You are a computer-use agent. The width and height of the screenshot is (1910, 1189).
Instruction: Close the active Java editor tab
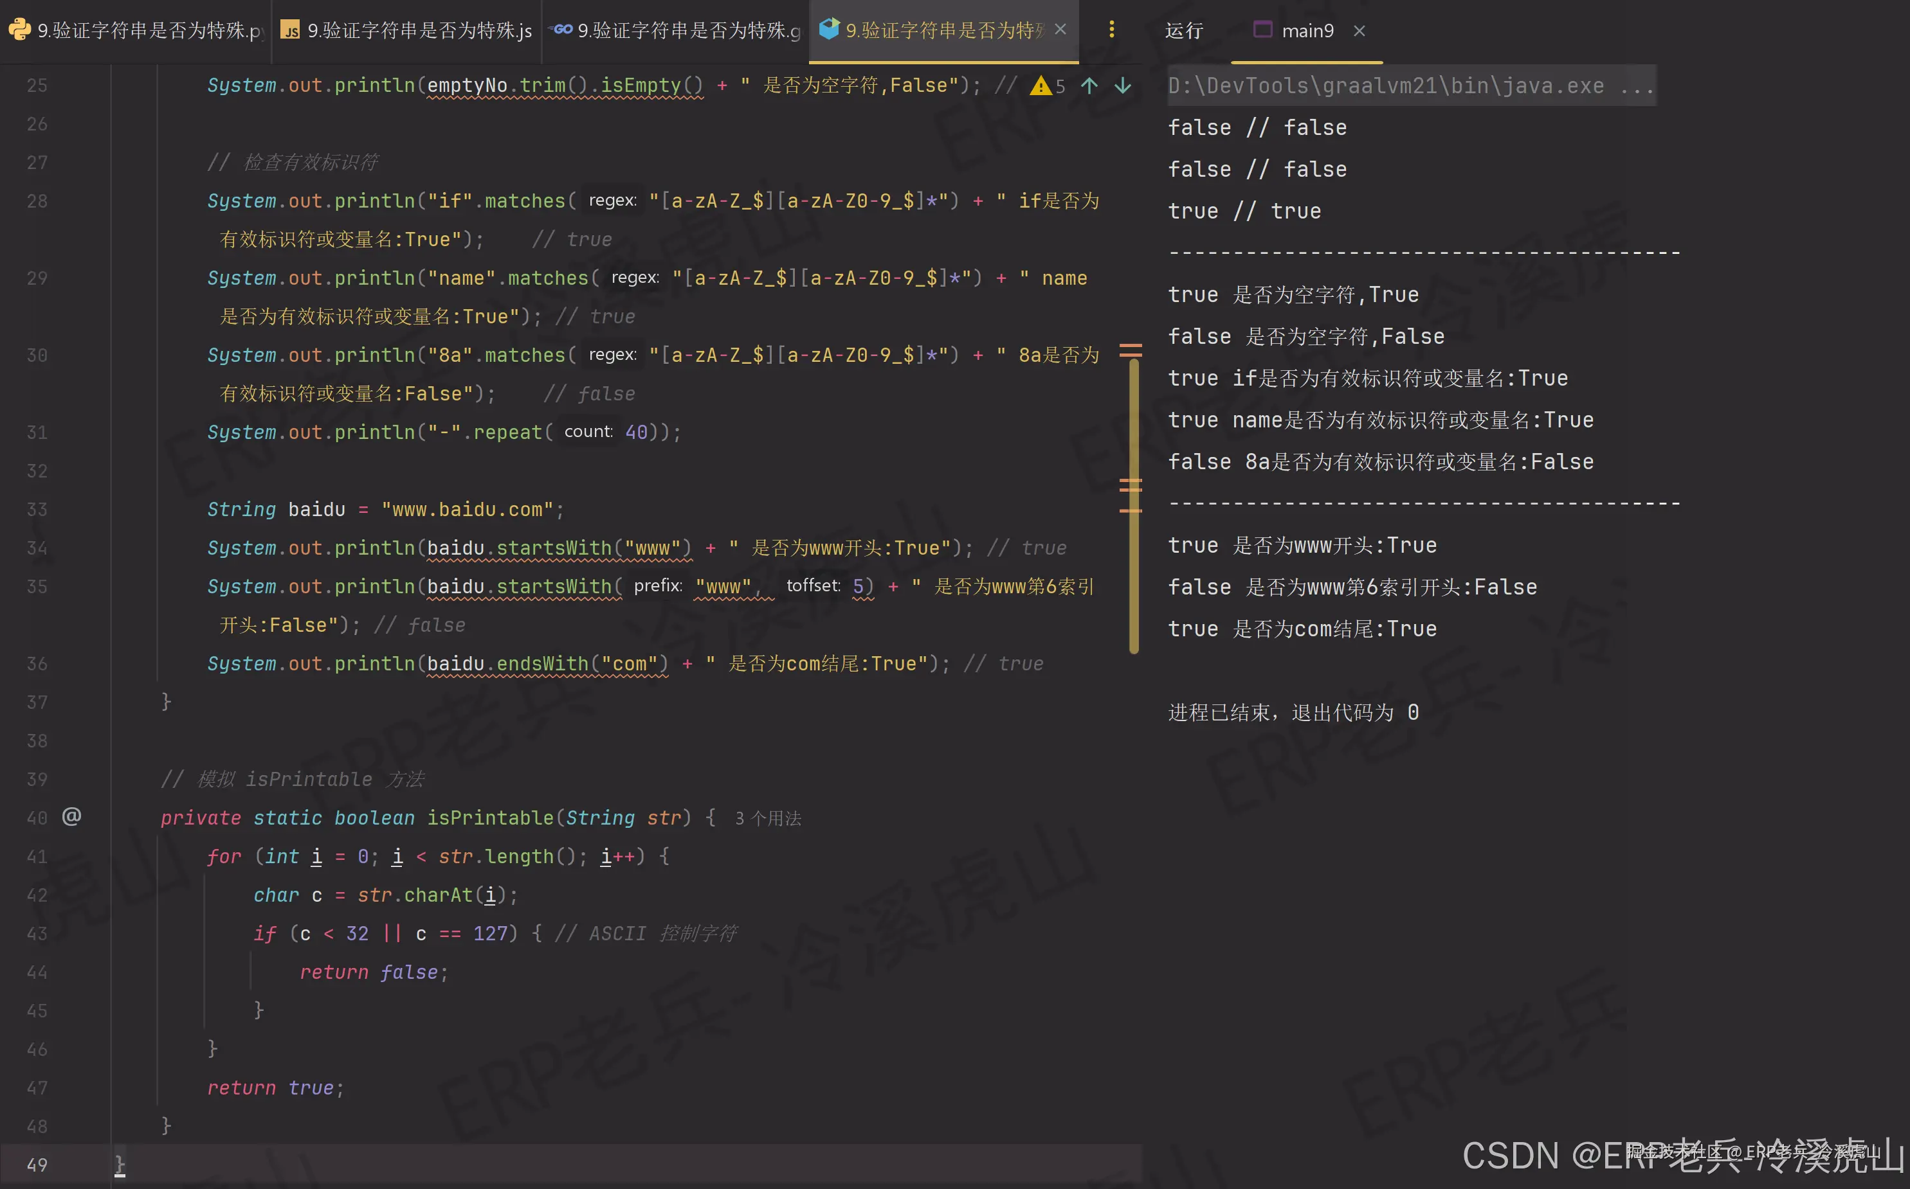tap(1060, 29)
